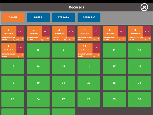Click the red 0 / 1 box on table 1
This screenshot has width=153, height=115.
[x=20, y=31]
